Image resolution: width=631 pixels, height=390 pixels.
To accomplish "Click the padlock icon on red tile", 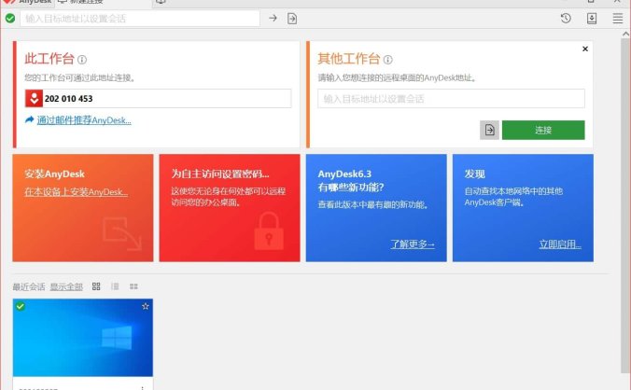I will pos(269,231).
